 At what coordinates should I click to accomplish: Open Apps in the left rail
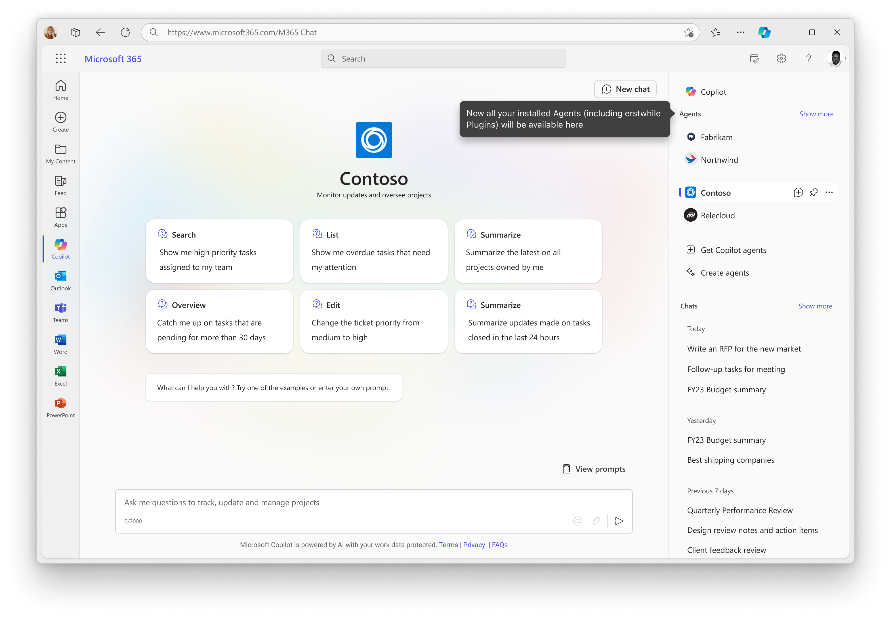pos(60,217)
